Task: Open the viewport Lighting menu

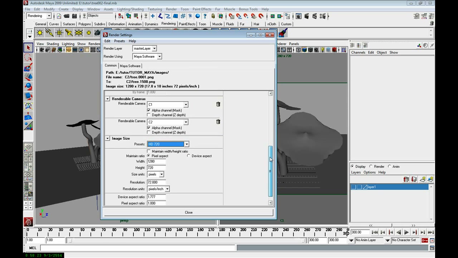Action: point(68,44)
